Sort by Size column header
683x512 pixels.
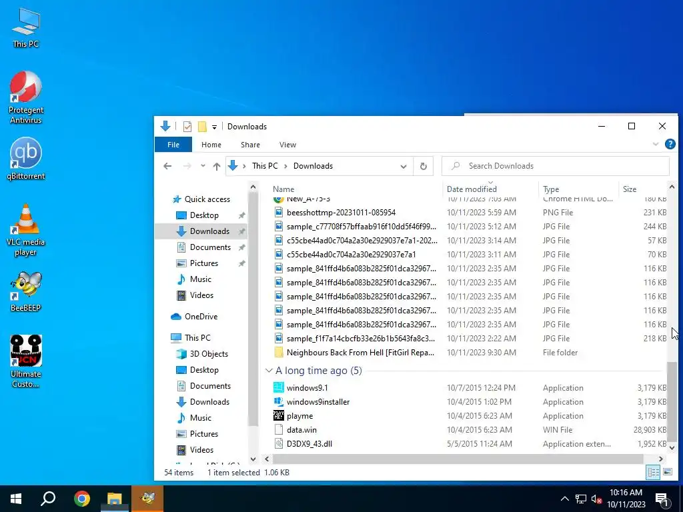tap(630, 189)
